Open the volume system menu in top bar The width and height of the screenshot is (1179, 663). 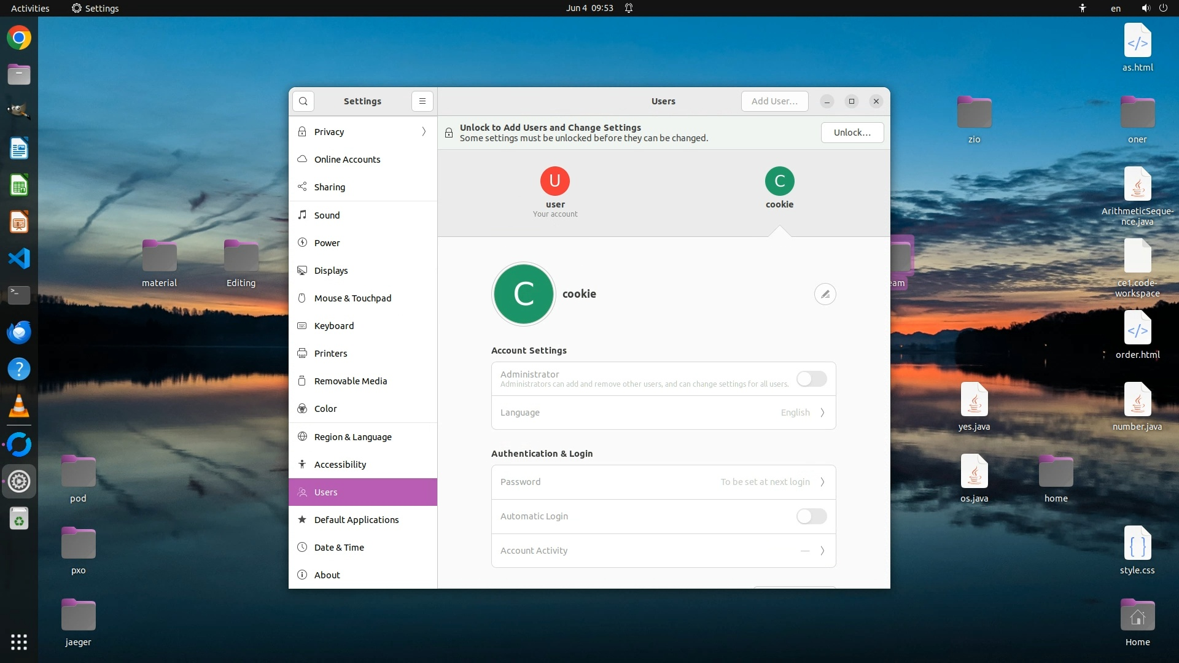tap(1146, 8)
